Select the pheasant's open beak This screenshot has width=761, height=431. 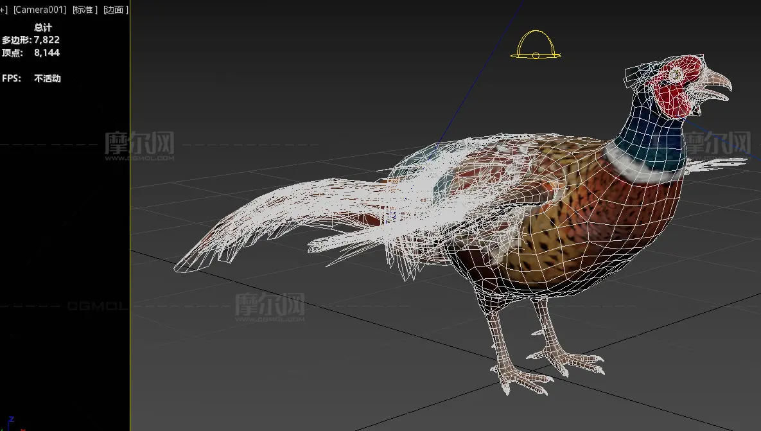coord(718,87)
